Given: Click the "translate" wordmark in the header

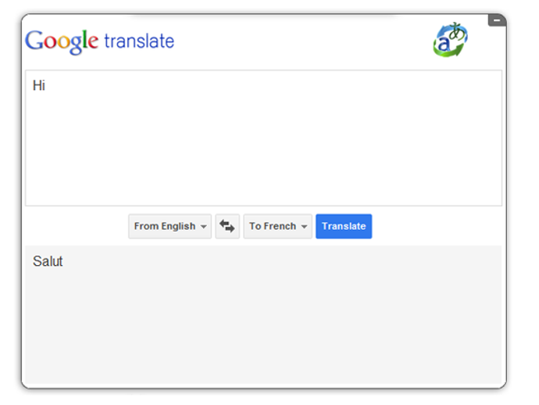Looking at the screenshot, I should pos(139,41).
